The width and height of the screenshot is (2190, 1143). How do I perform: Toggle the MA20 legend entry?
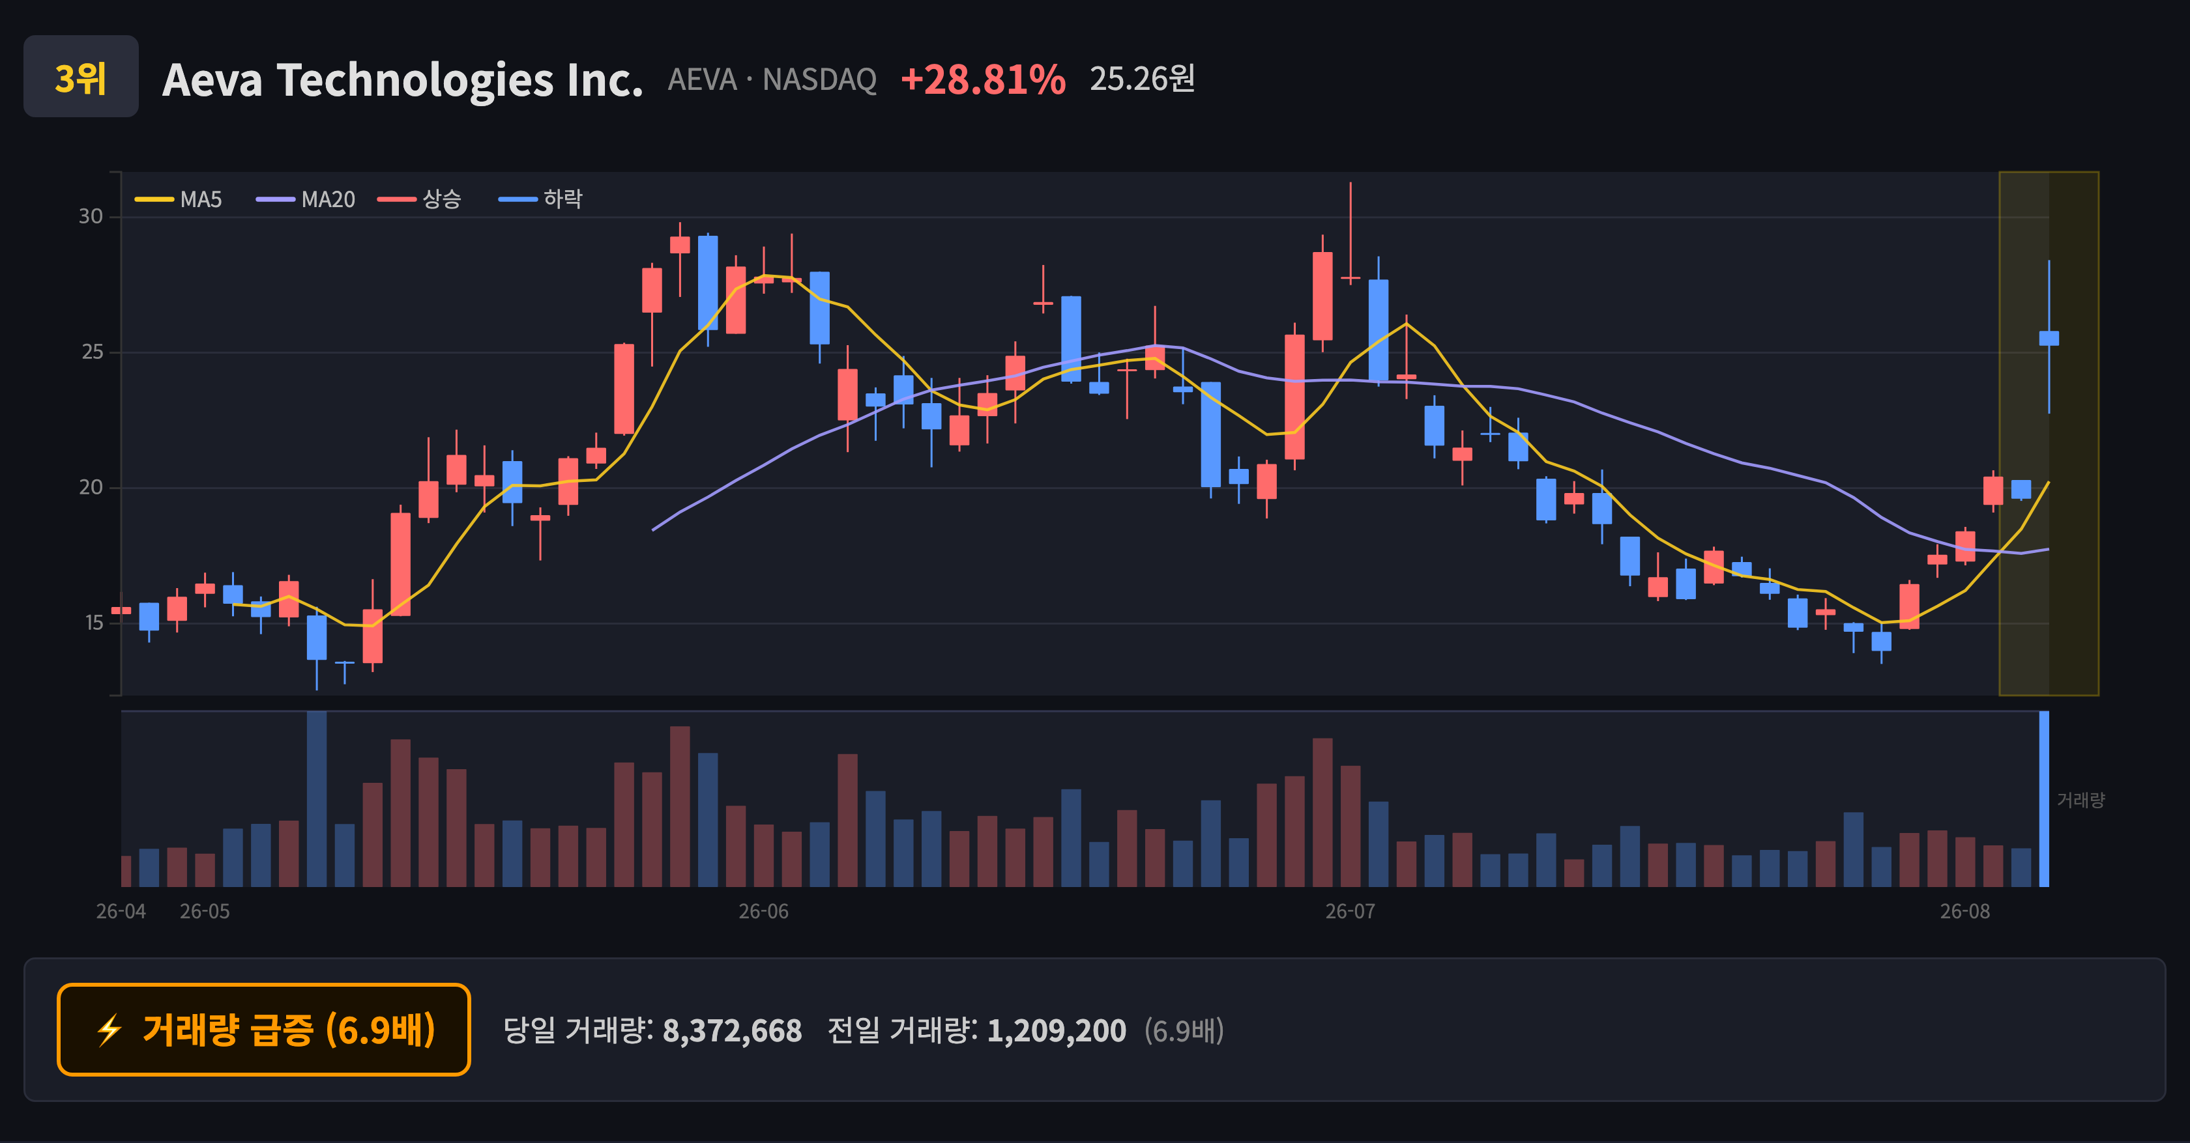click(306, 199)
